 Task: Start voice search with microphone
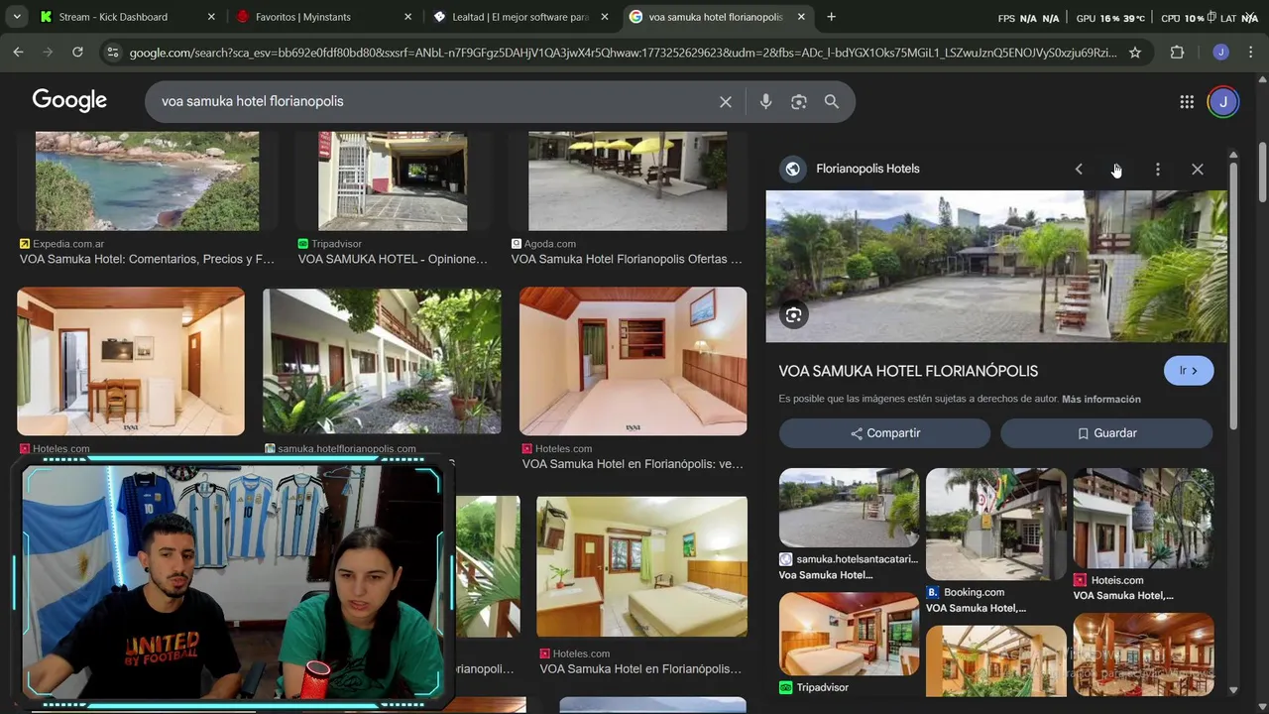click(765, 101)
